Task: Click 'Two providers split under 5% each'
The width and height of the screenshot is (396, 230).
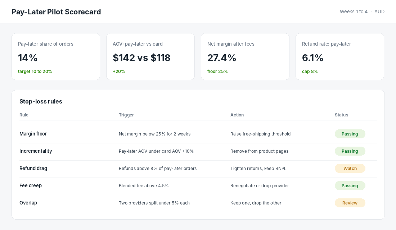Action: 154,203
